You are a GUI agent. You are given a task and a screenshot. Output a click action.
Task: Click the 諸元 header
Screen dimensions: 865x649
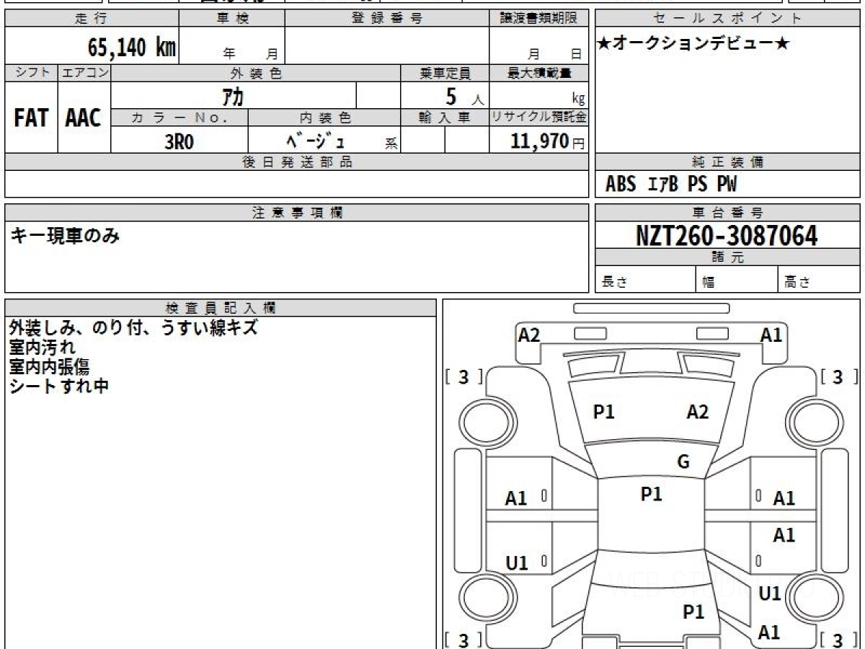tap(727, 257)
